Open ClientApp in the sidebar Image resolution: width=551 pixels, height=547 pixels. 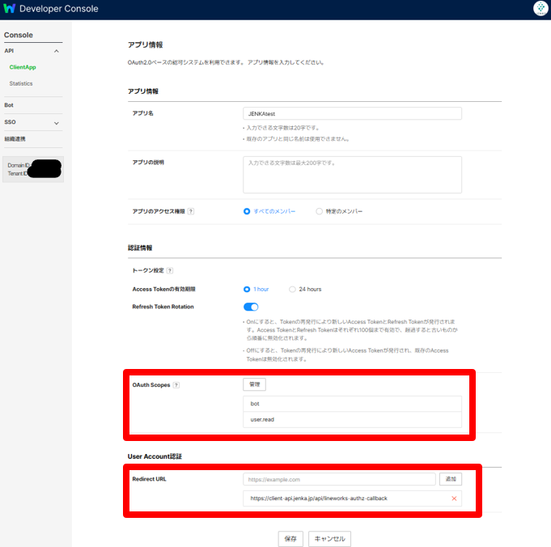click(x=23, y=67)
